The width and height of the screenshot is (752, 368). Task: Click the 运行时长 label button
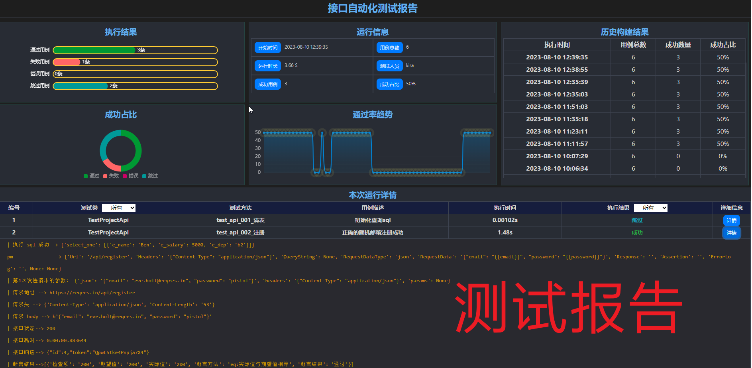pos(268,66)
